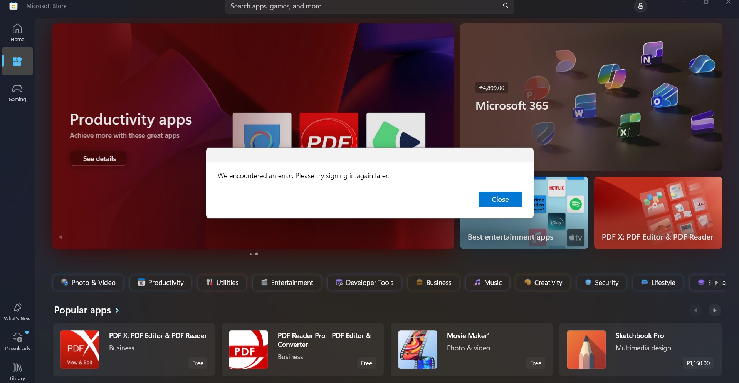
Task: Select the Photo & Video category
Action: pyautogui.click(x=88, y=283)
